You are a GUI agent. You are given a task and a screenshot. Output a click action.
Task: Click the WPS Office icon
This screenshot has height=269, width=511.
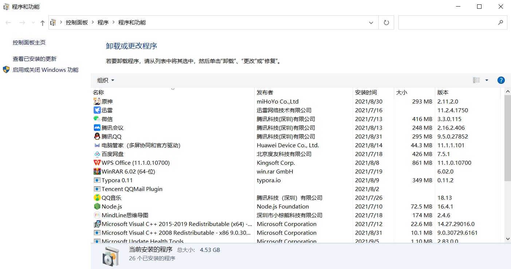coord(97,163)
